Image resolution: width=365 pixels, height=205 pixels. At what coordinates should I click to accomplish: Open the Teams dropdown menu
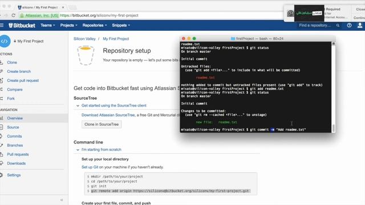click(x=48, y=25)
